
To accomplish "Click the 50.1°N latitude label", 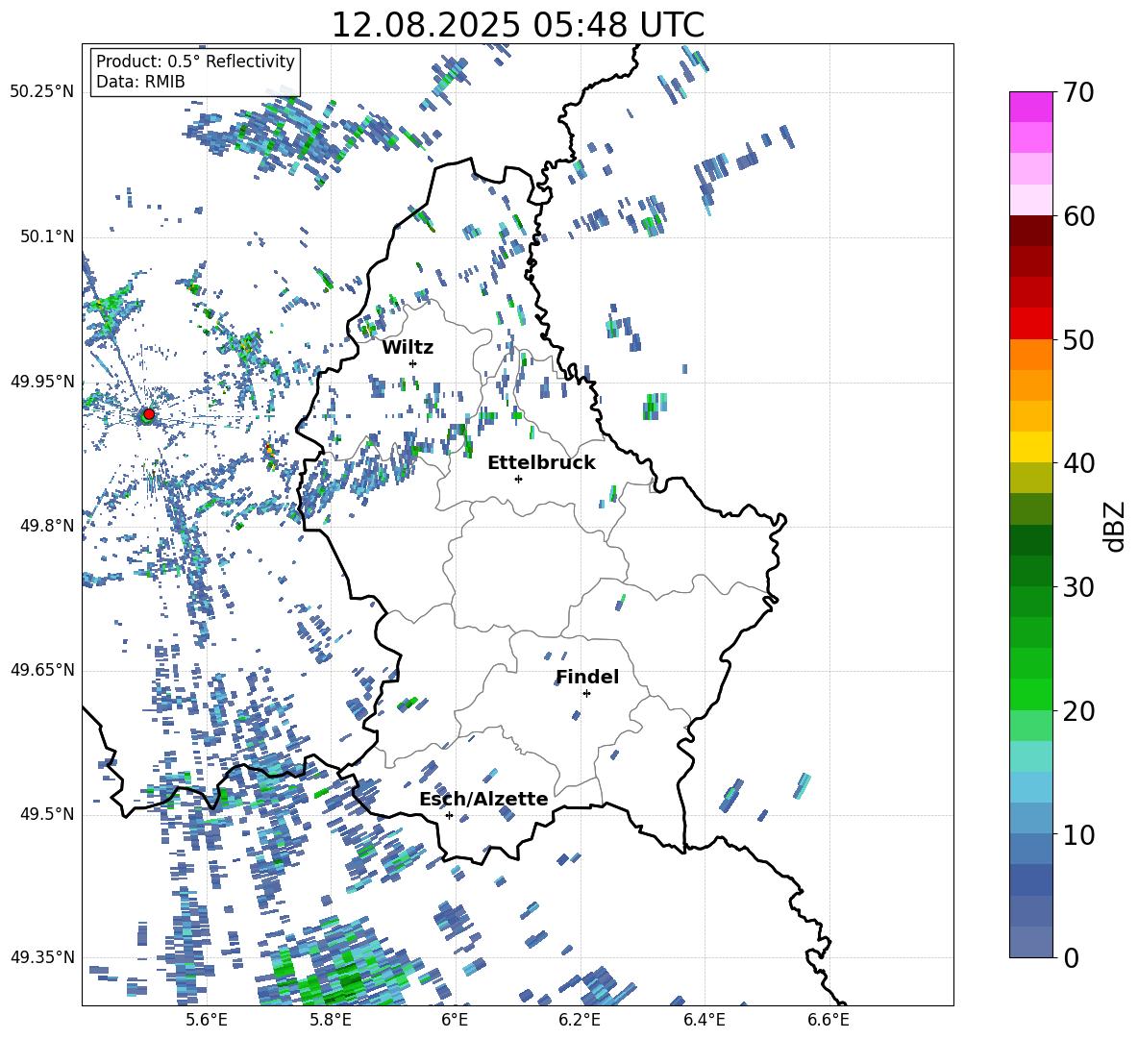I will click(x=46, y=236).
